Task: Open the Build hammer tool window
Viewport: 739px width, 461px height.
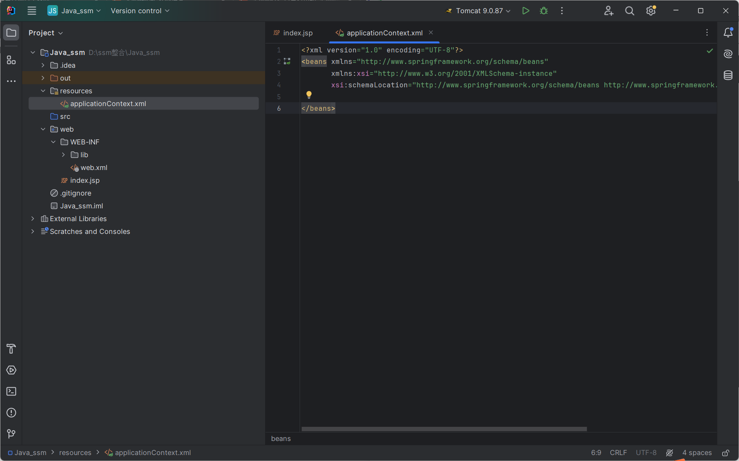Action: click(11, 349)
